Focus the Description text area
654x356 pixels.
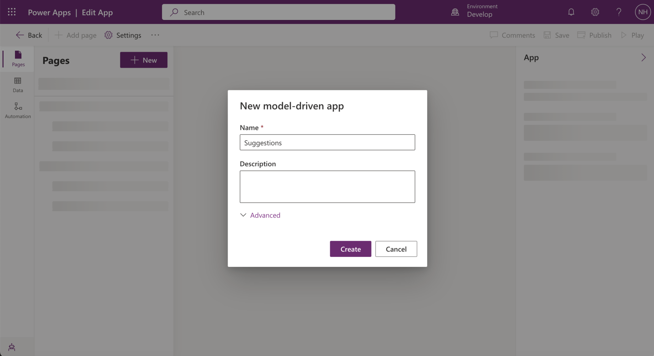coord(327,187)
